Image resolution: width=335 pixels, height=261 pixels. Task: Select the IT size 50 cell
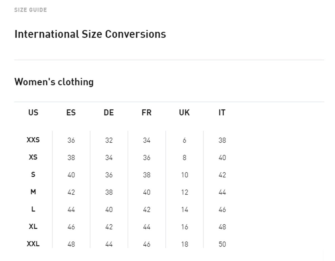(222, 244)
